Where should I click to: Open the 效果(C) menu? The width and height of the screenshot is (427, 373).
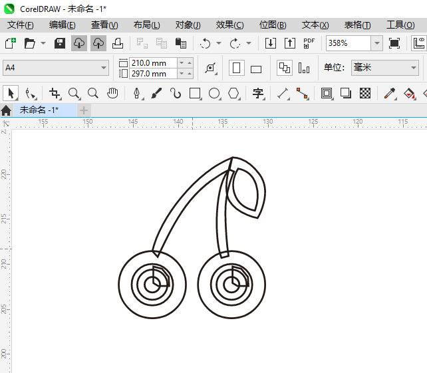pyautogui.click(x=229, y=25)
